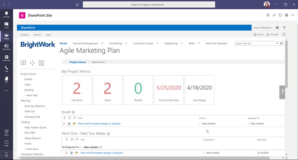Screen dimensions: 298x160
Task: Click the Teams command search box
Action: click(x=149, y=5)
